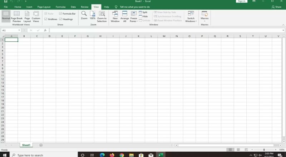Reset zoom to 100%
This screenshot has width=286, height=157.
tap(93, 15)
